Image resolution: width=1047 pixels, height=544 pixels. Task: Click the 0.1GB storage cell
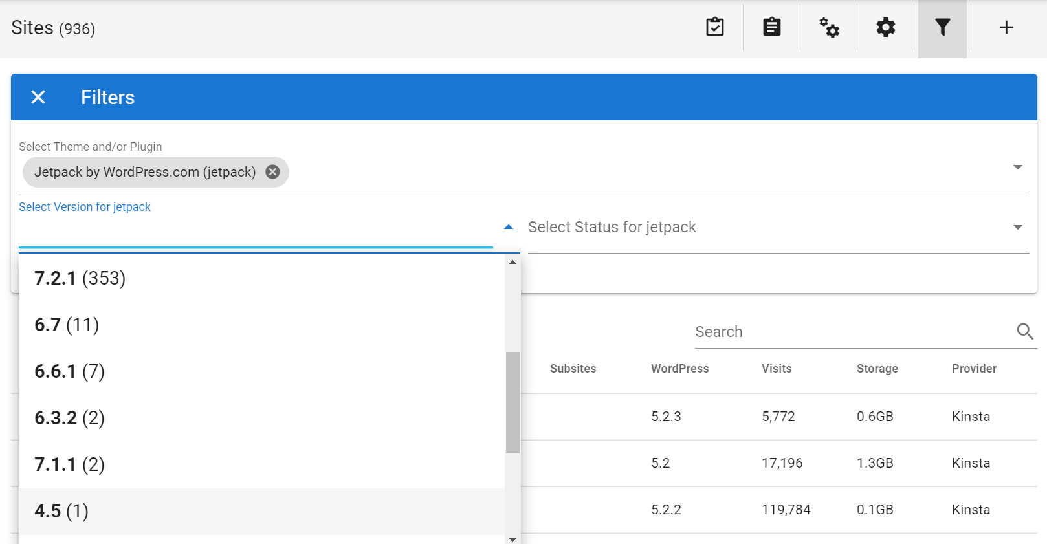pyautogui.click(x=875, y=510)
